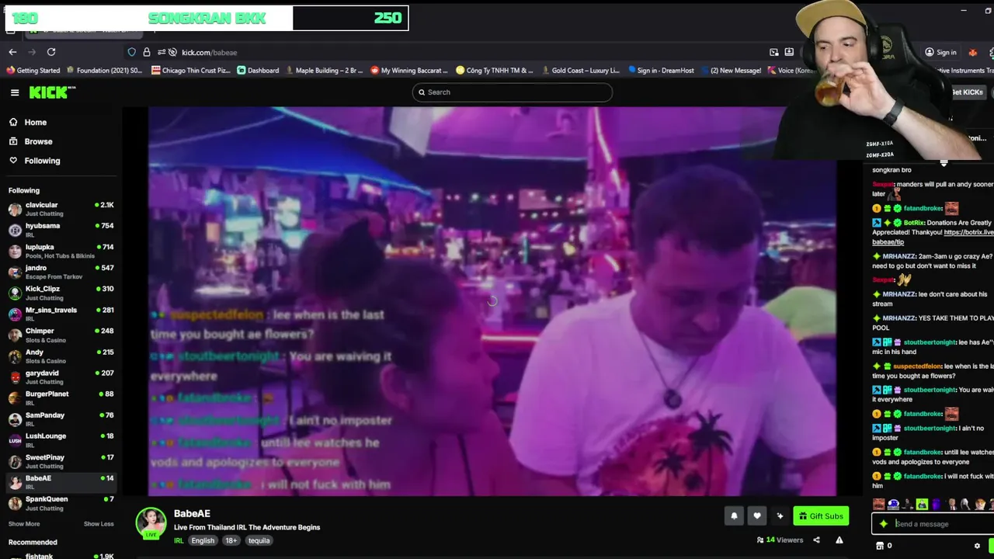Viewport: 994px width, 559px height.
Task: Click the sparkle subscribe icon button
Action: [780, 516]
